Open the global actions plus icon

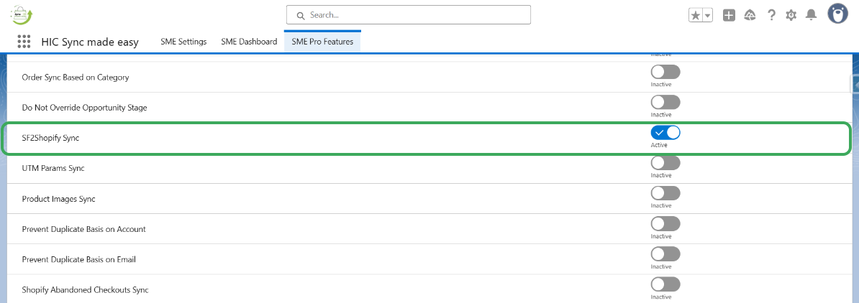pyautogui.click(x=729, y=15)
